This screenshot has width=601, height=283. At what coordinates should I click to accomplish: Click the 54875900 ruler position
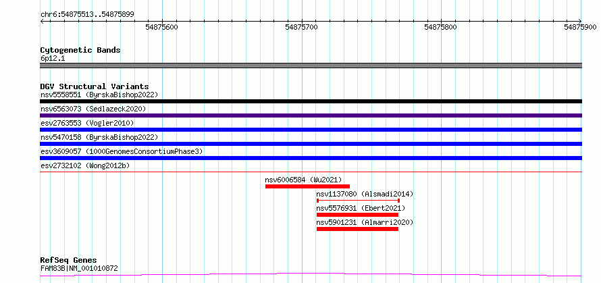pyautogui.click(x=580, y=27)
